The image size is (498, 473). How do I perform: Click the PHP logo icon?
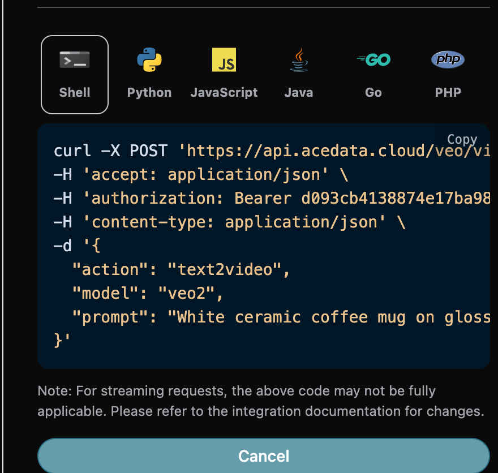pos(448,59)
